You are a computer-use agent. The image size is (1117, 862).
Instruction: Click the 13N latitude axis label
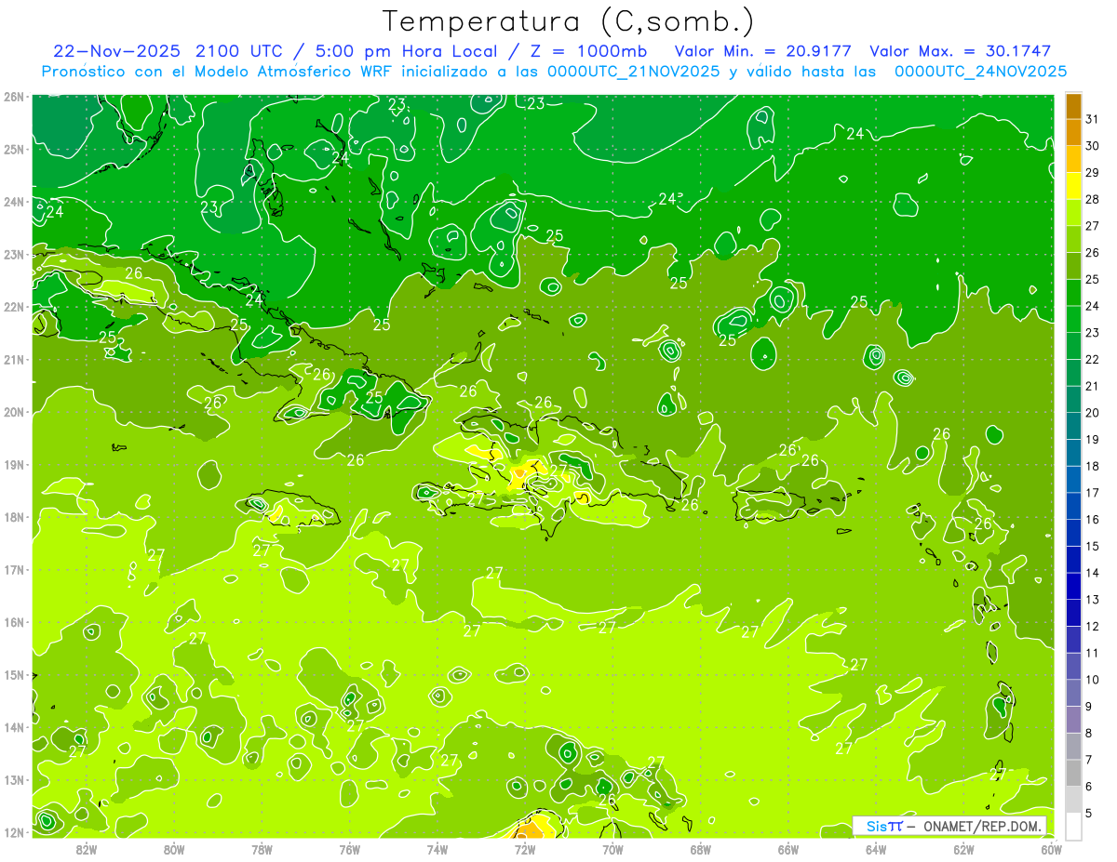click(x=13, y=779)
